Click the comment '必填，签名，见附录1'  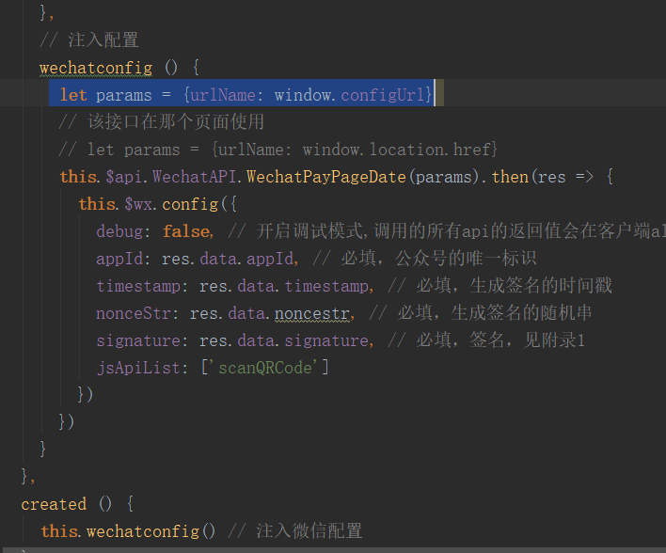(500, 340)
